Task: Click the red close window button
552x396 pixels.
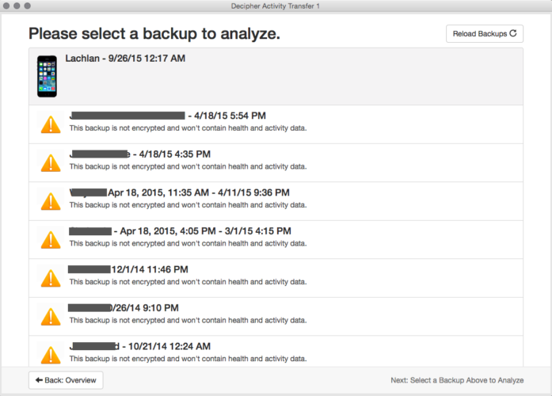Action: (6, 6)
